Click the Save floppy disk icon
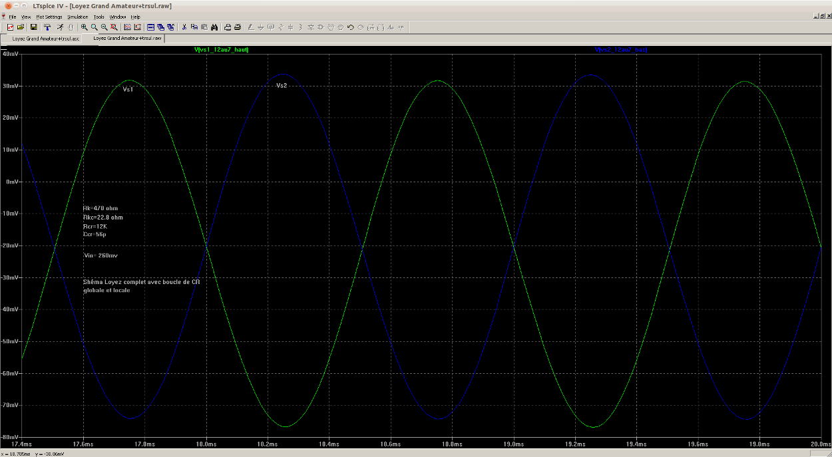 click(33, 27)
